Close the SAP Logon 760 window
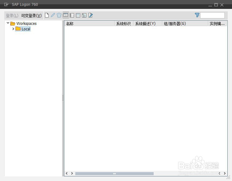 pos(222,5)
